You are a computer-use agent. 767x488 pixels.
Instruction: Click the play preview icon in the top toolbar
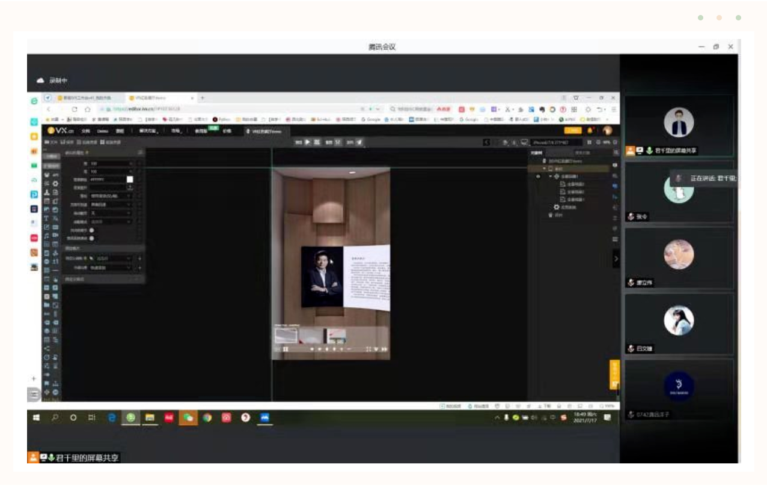point(307,142)
